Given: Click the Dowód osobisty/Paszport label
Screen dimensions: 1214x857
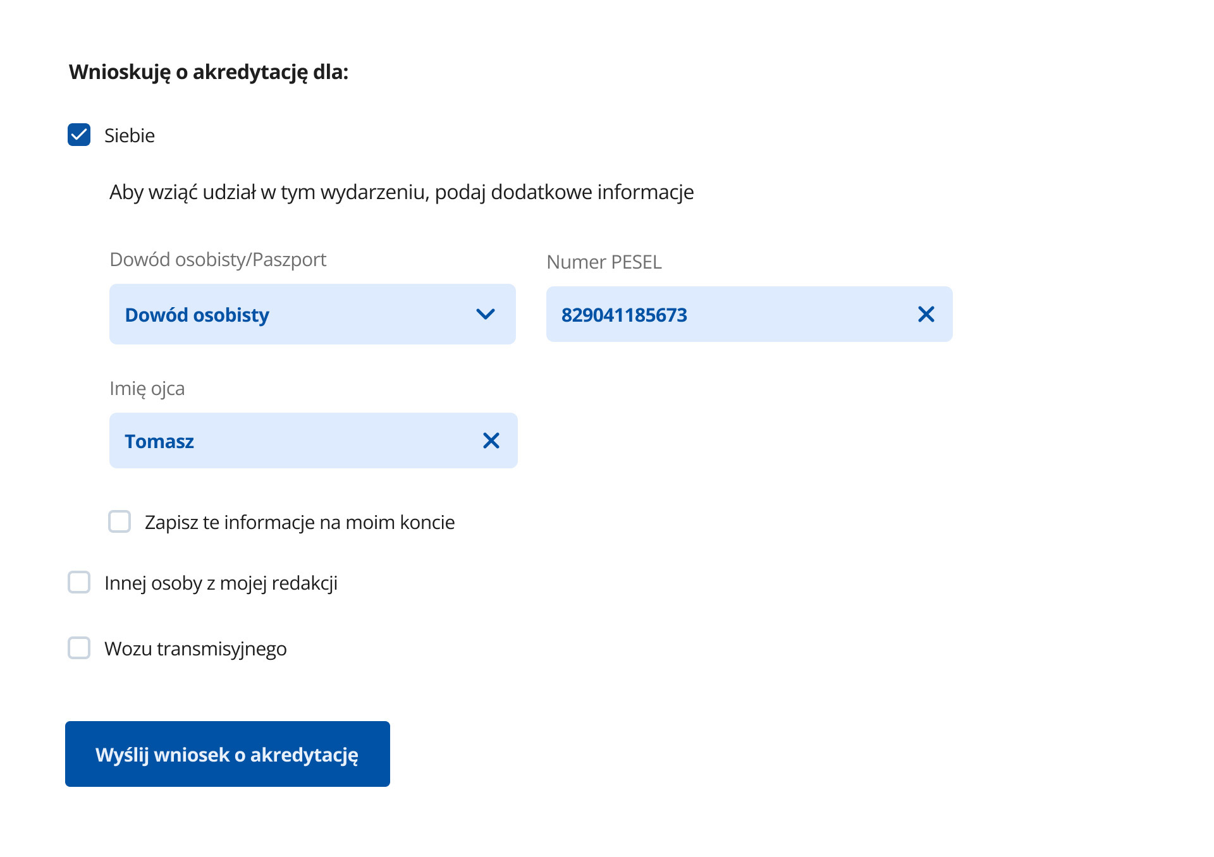Looking at the screenshot, I should click(x=218, y=259).
